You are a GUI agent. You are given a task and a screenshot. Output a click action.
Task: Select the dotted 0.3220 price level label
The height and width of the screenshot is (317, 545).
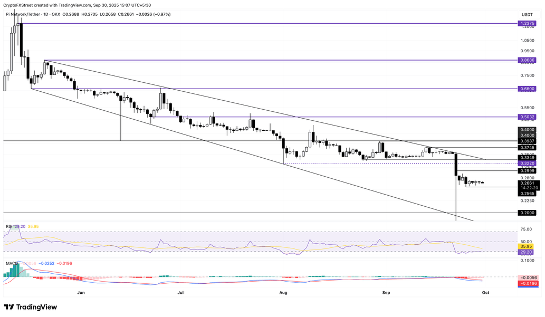(x=528, y=165)
